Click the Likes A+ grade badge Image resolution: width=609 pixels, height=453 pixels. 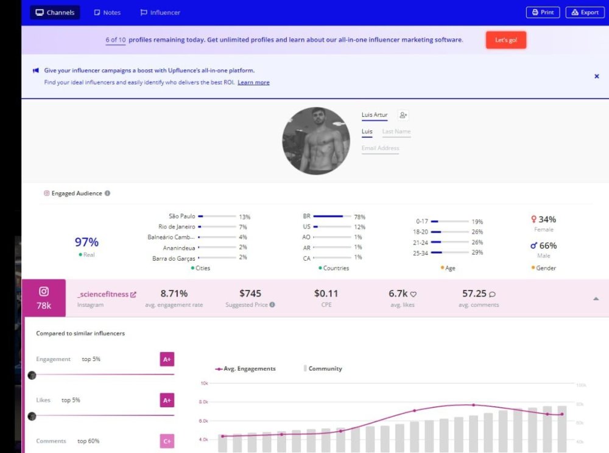click(x=167, y=400)
